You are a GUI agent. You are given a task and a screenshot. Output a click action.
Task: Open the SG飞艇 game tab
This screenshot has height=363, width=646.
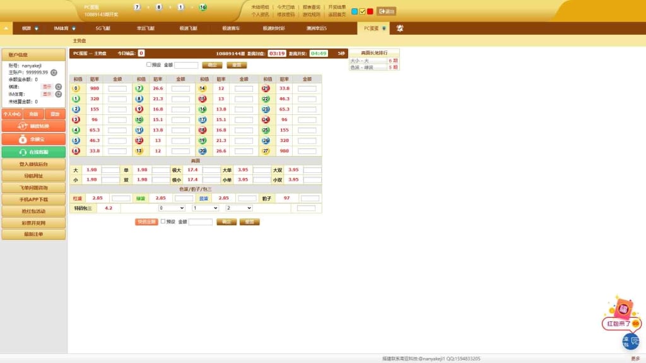tap(103, 28)
